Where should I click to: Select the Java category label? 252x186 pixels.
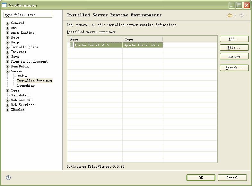coord(15,57)
